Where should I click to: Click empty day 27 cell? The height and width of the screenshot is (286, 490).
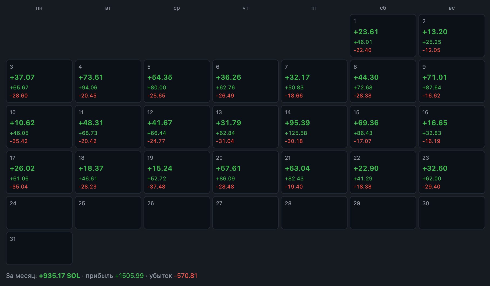[x=246, y=213]
